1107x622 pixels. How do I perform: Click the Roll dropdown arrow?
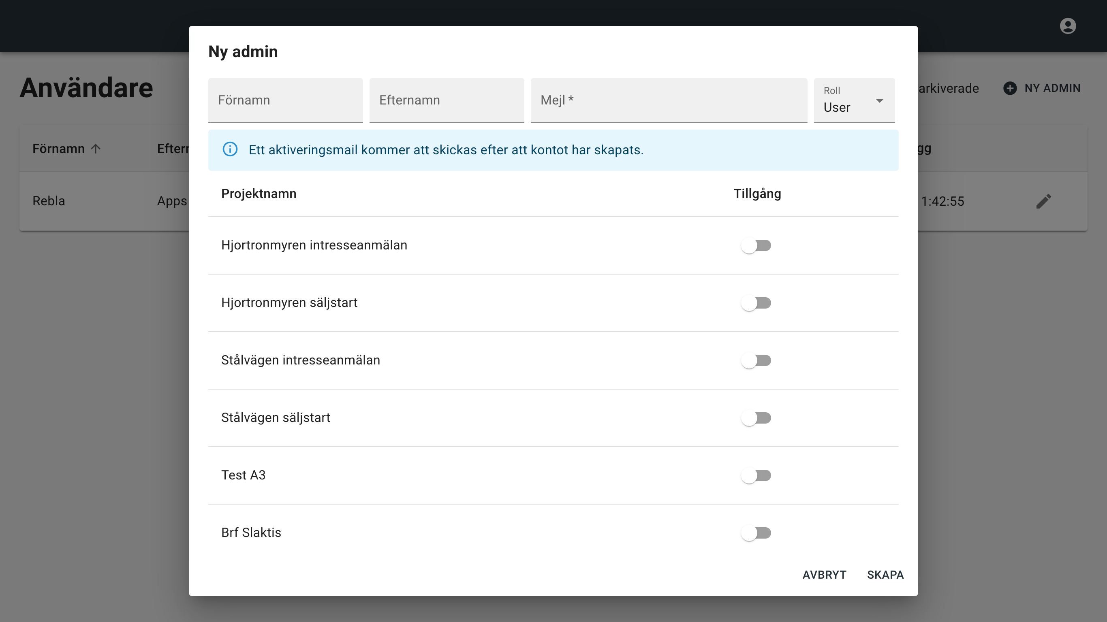coord(879,100)
